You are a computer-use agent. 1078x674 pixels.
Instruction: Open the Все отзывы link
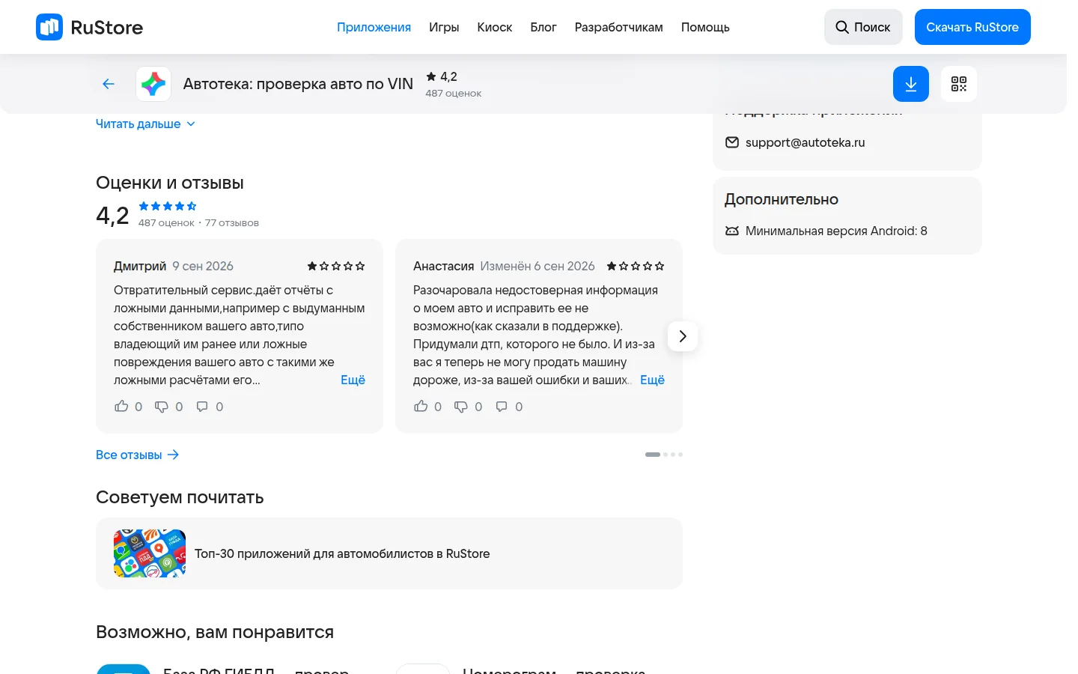138,455
